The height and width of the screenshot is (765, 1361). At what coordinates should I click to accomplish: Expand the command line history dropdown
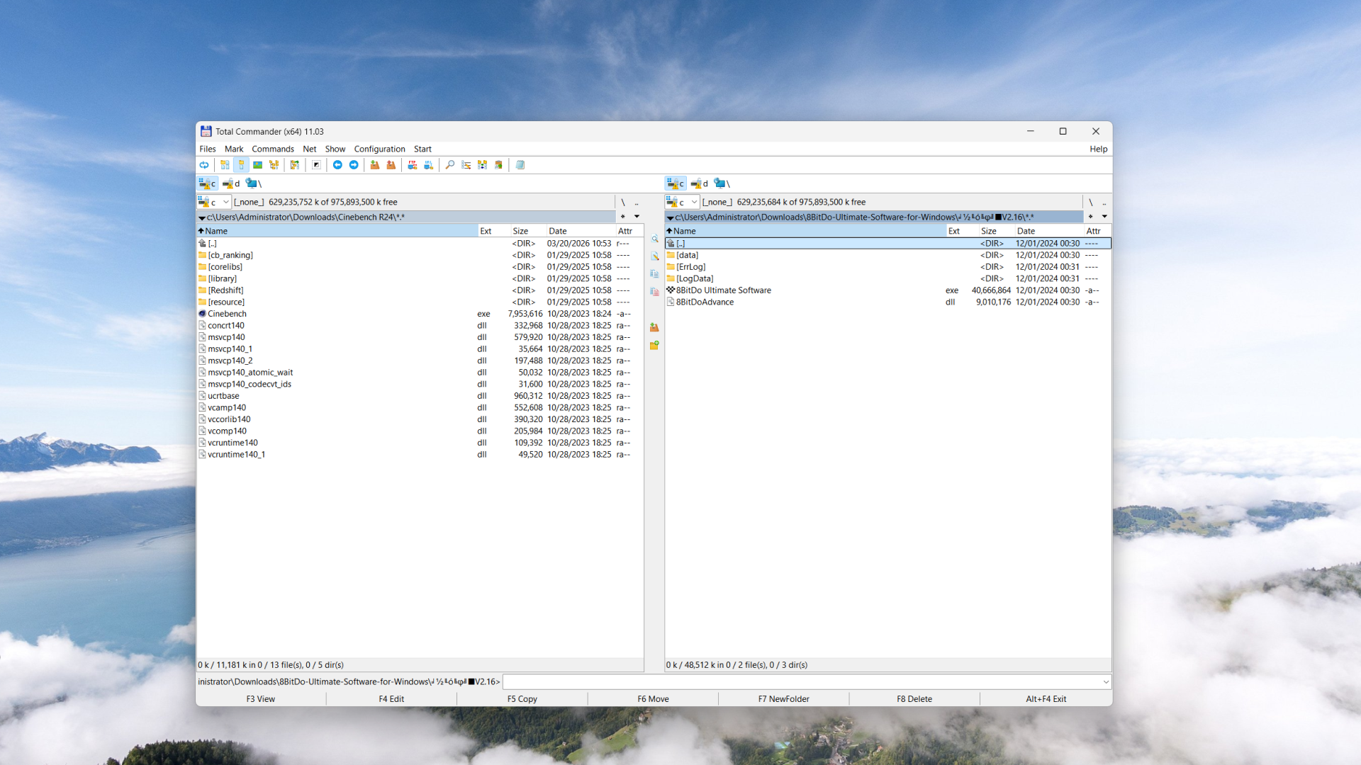click(x=1105, y=682)
